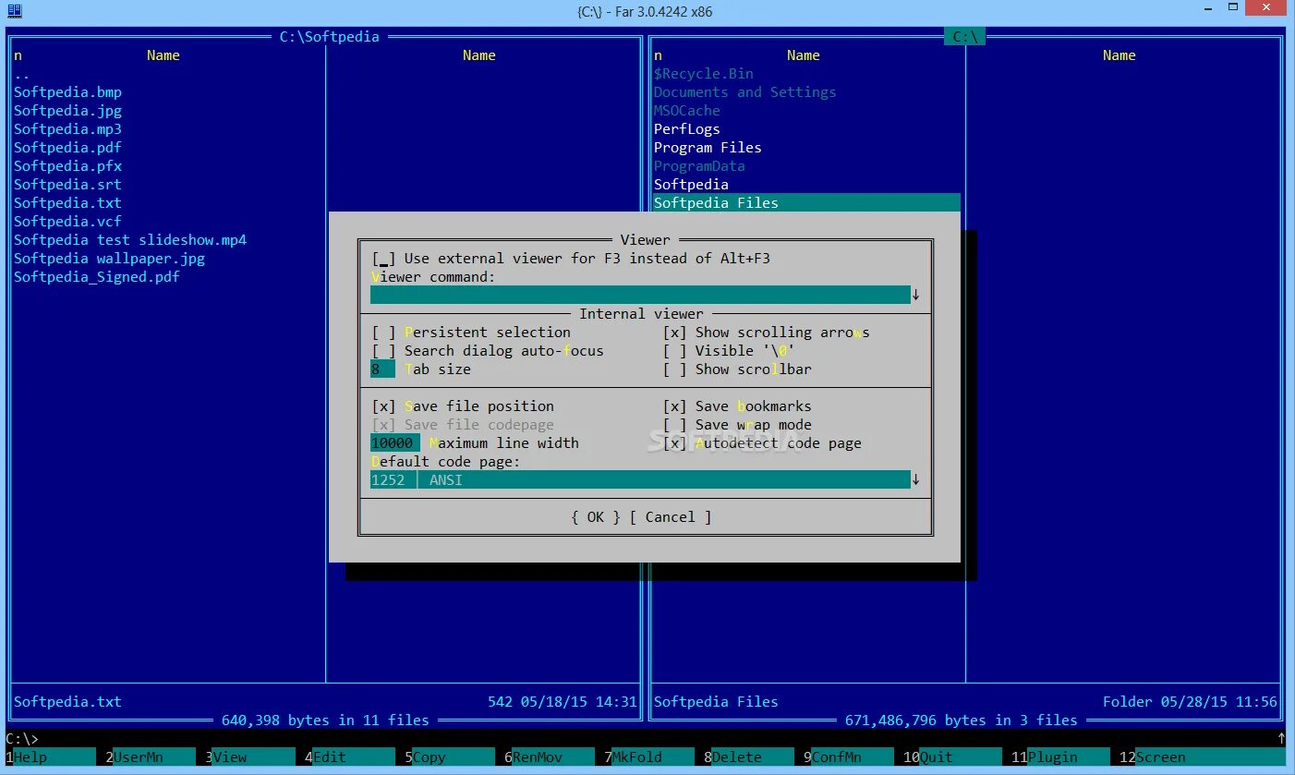The width and height of the screenshot is (1295, 775).
Task: Enable Persistent selection checkbox
Action: [x=384, y=333]
